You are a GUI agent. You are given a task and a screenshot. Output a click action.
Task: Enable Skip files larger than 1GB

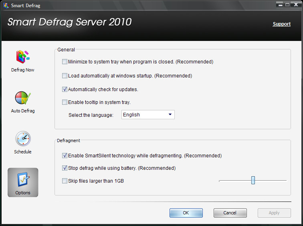(65, 181)
